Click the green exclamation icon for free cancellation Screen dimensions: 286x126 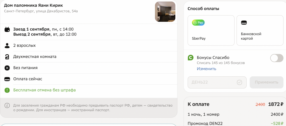pyautogui.click(x=7, y=90)
